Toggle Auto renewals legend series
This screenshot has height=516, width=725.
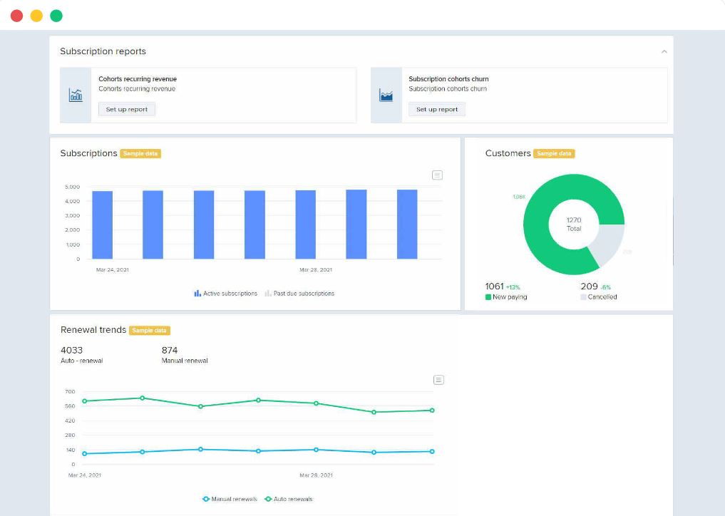pos(289,499)
